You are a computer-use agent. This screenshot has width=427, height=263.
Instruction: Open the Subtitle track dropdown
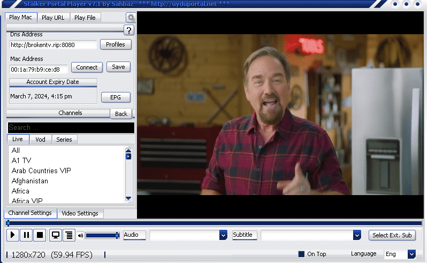pyautogui.click(x=357, y=235)
